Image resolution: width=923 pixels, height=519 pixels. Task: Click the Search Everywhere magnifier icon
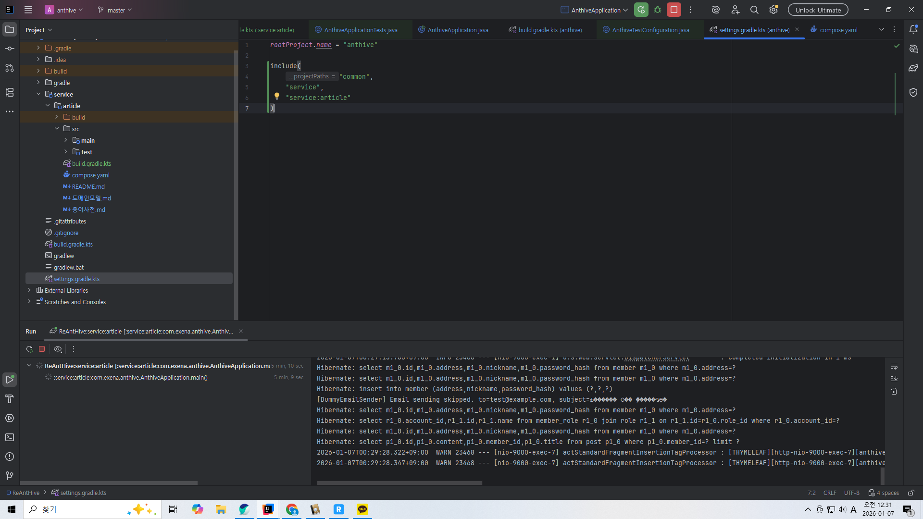point(754,10)
